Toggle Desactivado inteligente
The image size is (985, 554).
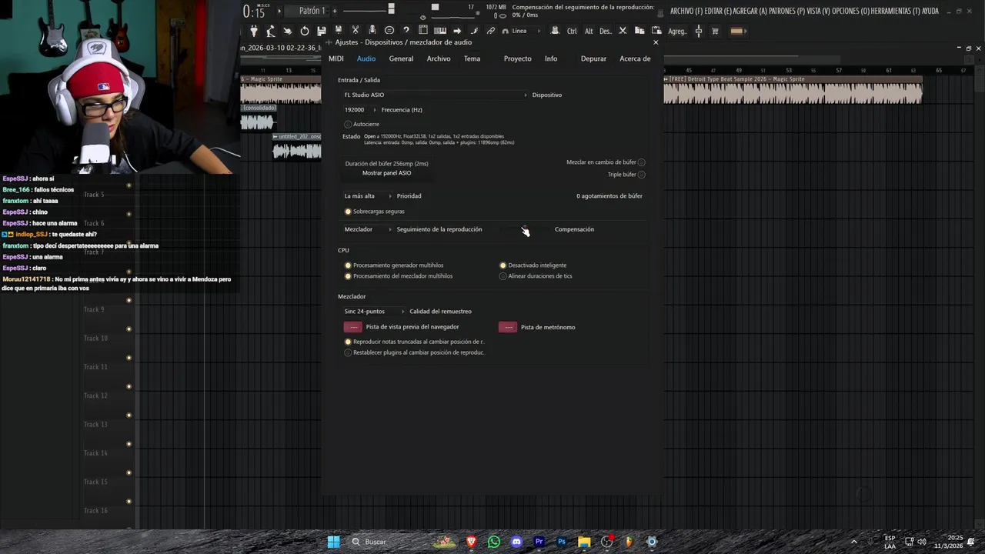click(x=503, y=265)
